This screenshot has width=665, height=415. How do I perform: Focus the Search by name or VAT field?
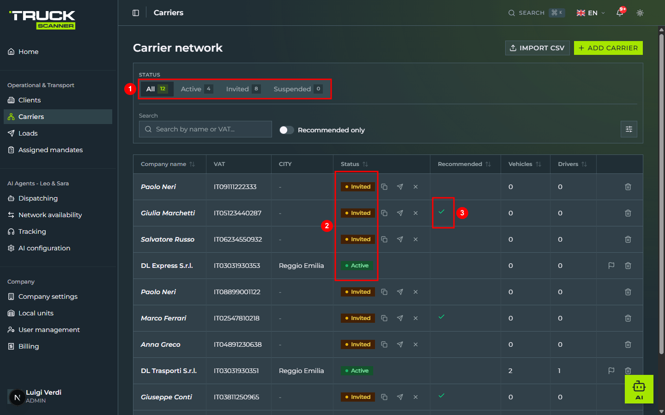point(206,129)
